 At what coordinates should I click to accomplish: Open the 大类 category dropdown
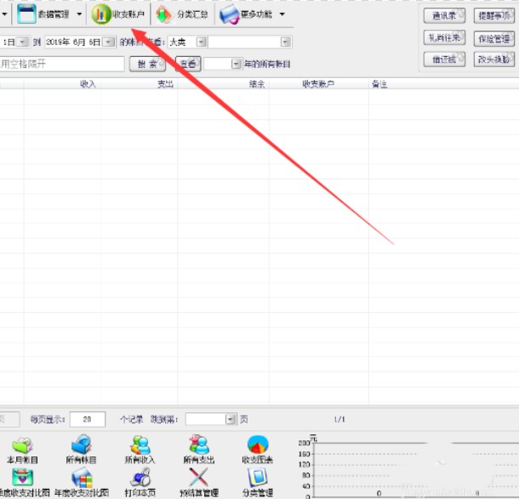pos(202,42)
